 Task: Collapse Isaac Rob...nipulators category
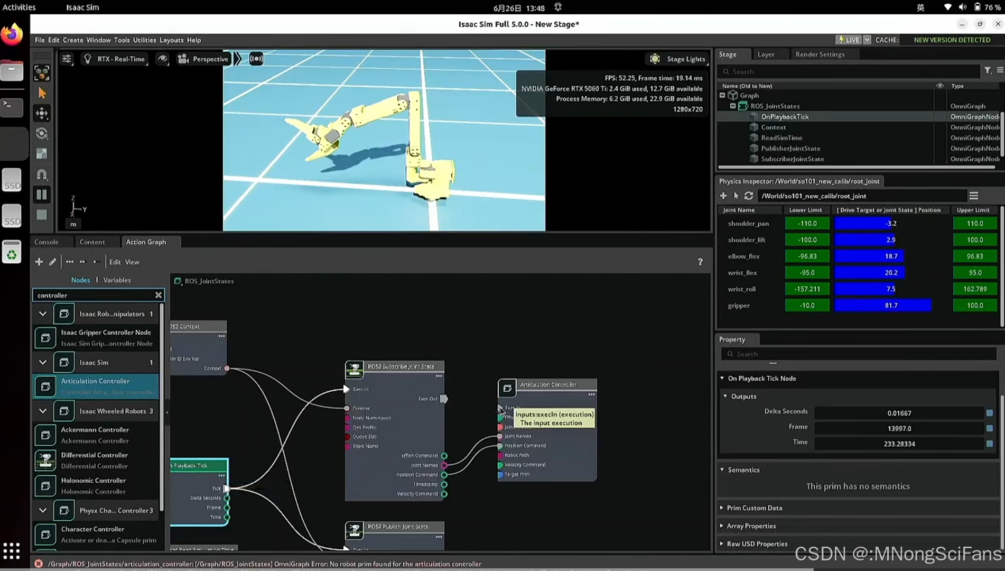point(43,314)
